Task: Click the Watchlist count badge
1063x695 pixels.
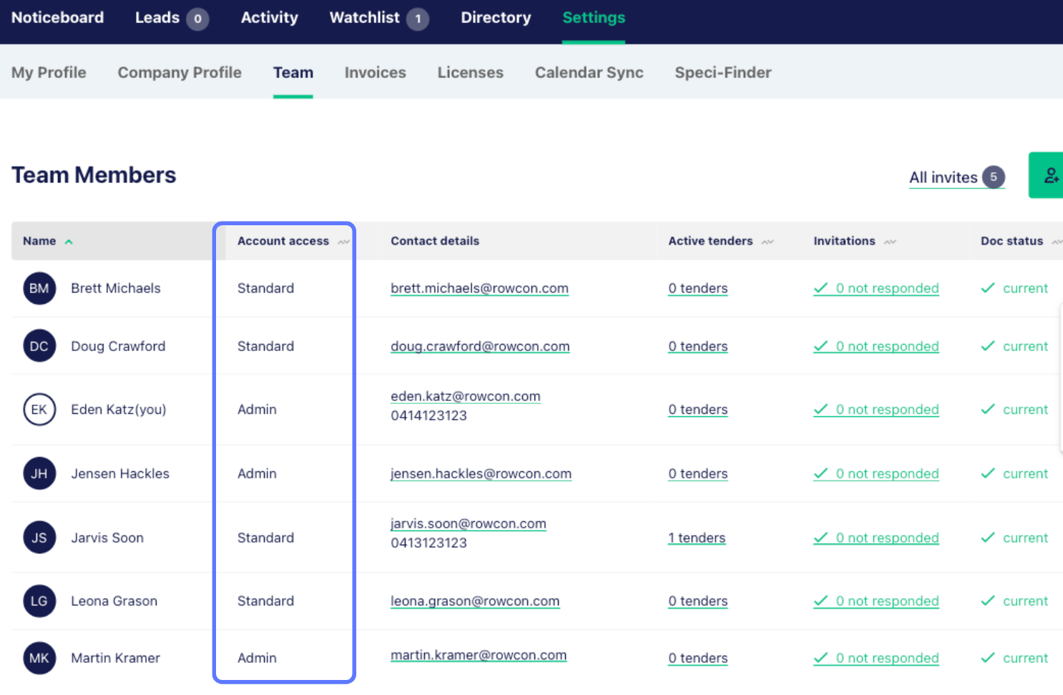Action: 418,19
